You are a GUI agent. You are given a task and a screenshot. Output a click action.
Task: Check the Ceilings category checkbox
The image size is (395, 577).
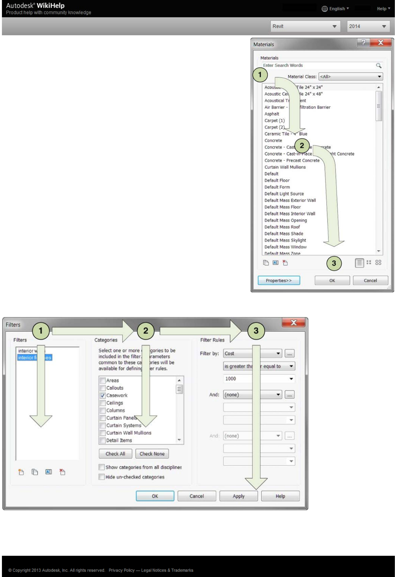point(103,403)
